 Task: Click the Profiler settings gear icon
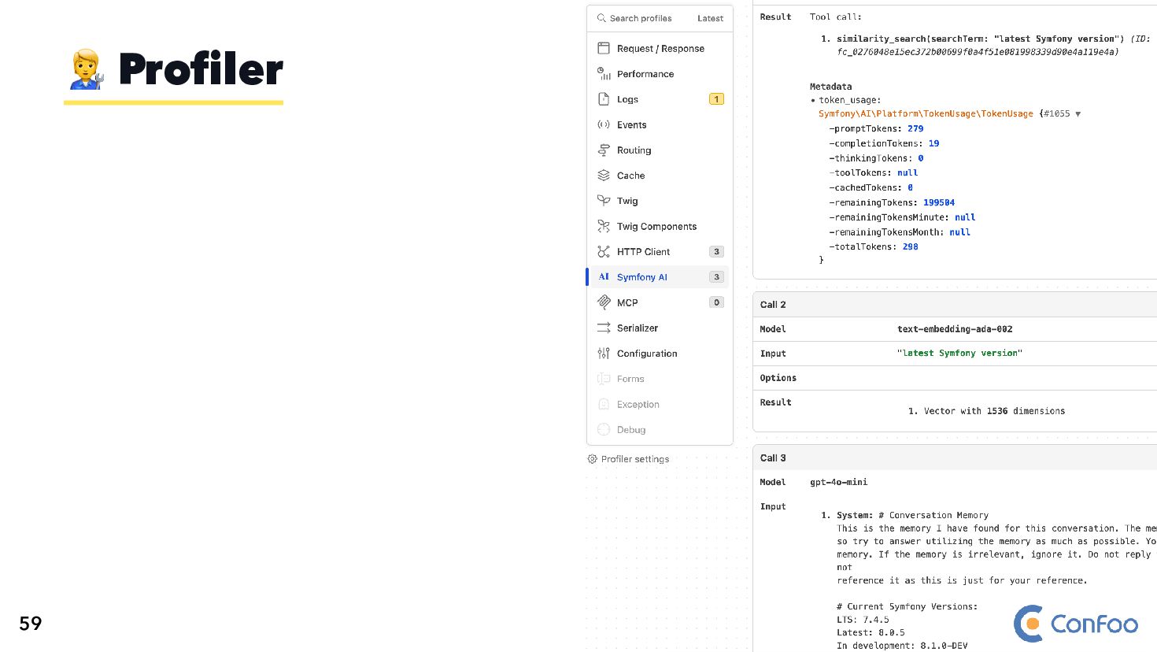[x=593, y=459]
